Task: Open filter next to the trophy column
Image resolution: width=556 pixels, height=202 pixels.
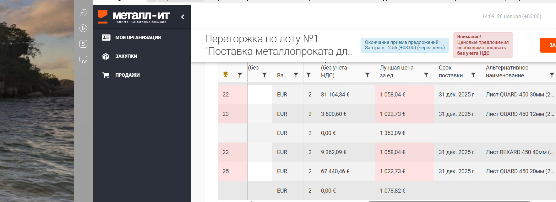Action: 240,75
